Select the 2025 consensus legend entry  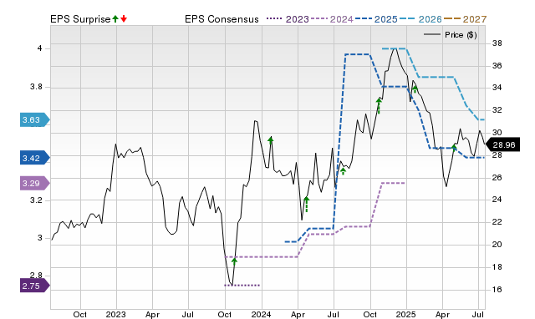376,19
